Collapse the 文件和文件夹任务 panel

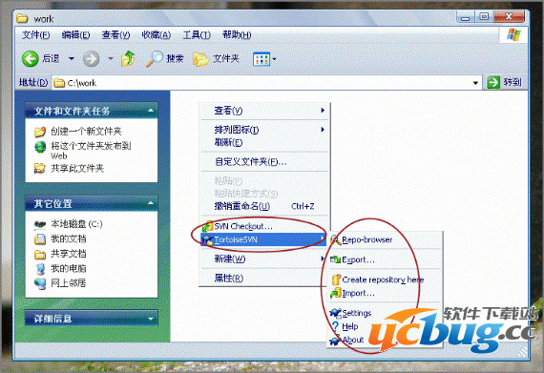[x=151, y=111]
